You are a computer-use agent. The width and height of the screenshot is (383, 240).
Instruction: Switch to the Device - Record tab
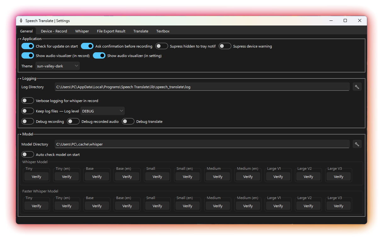pyautogui.click(x=54, y=31)
